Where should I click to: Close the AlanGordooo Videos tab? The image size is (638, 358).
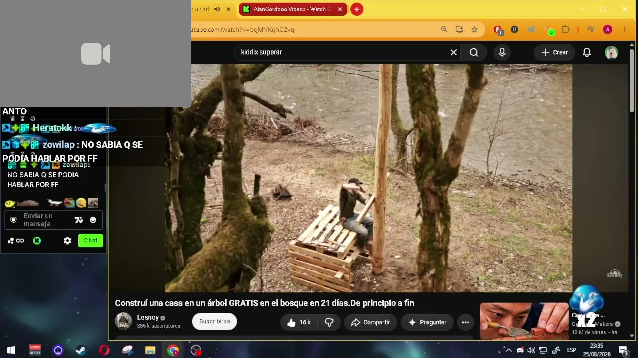[340, 9]
